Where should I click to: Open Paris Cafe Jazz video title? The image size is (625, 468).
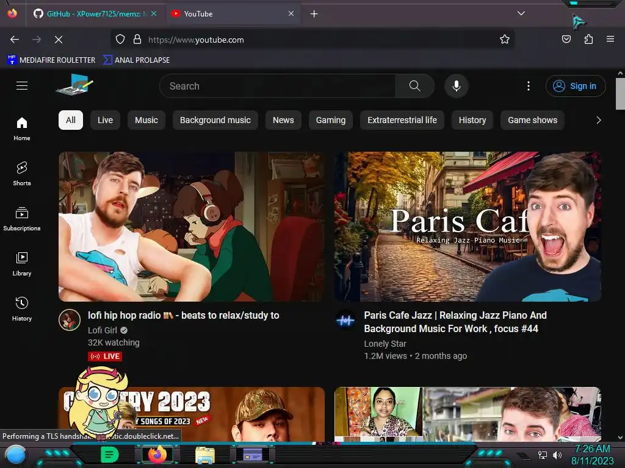coord(455,322)
